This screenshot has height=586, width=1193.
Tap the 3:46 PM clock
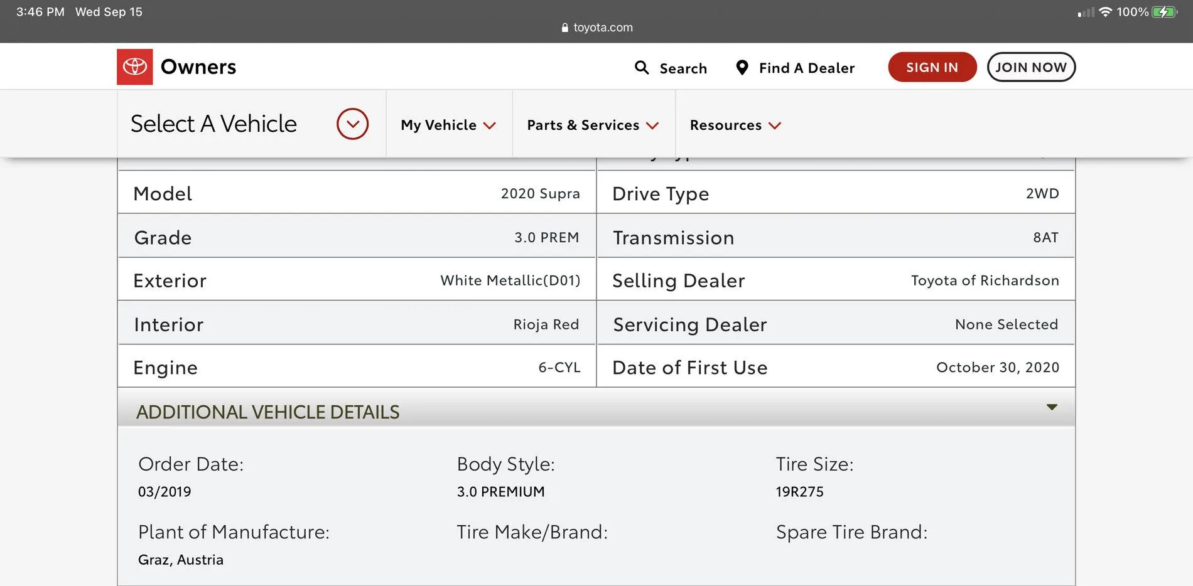pyautogui.click(x=40, y=12)
